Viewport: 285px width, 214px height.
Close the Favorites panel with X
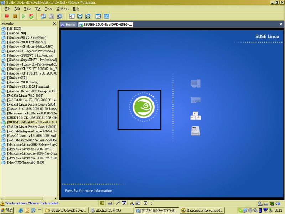[x=54, y=24]
